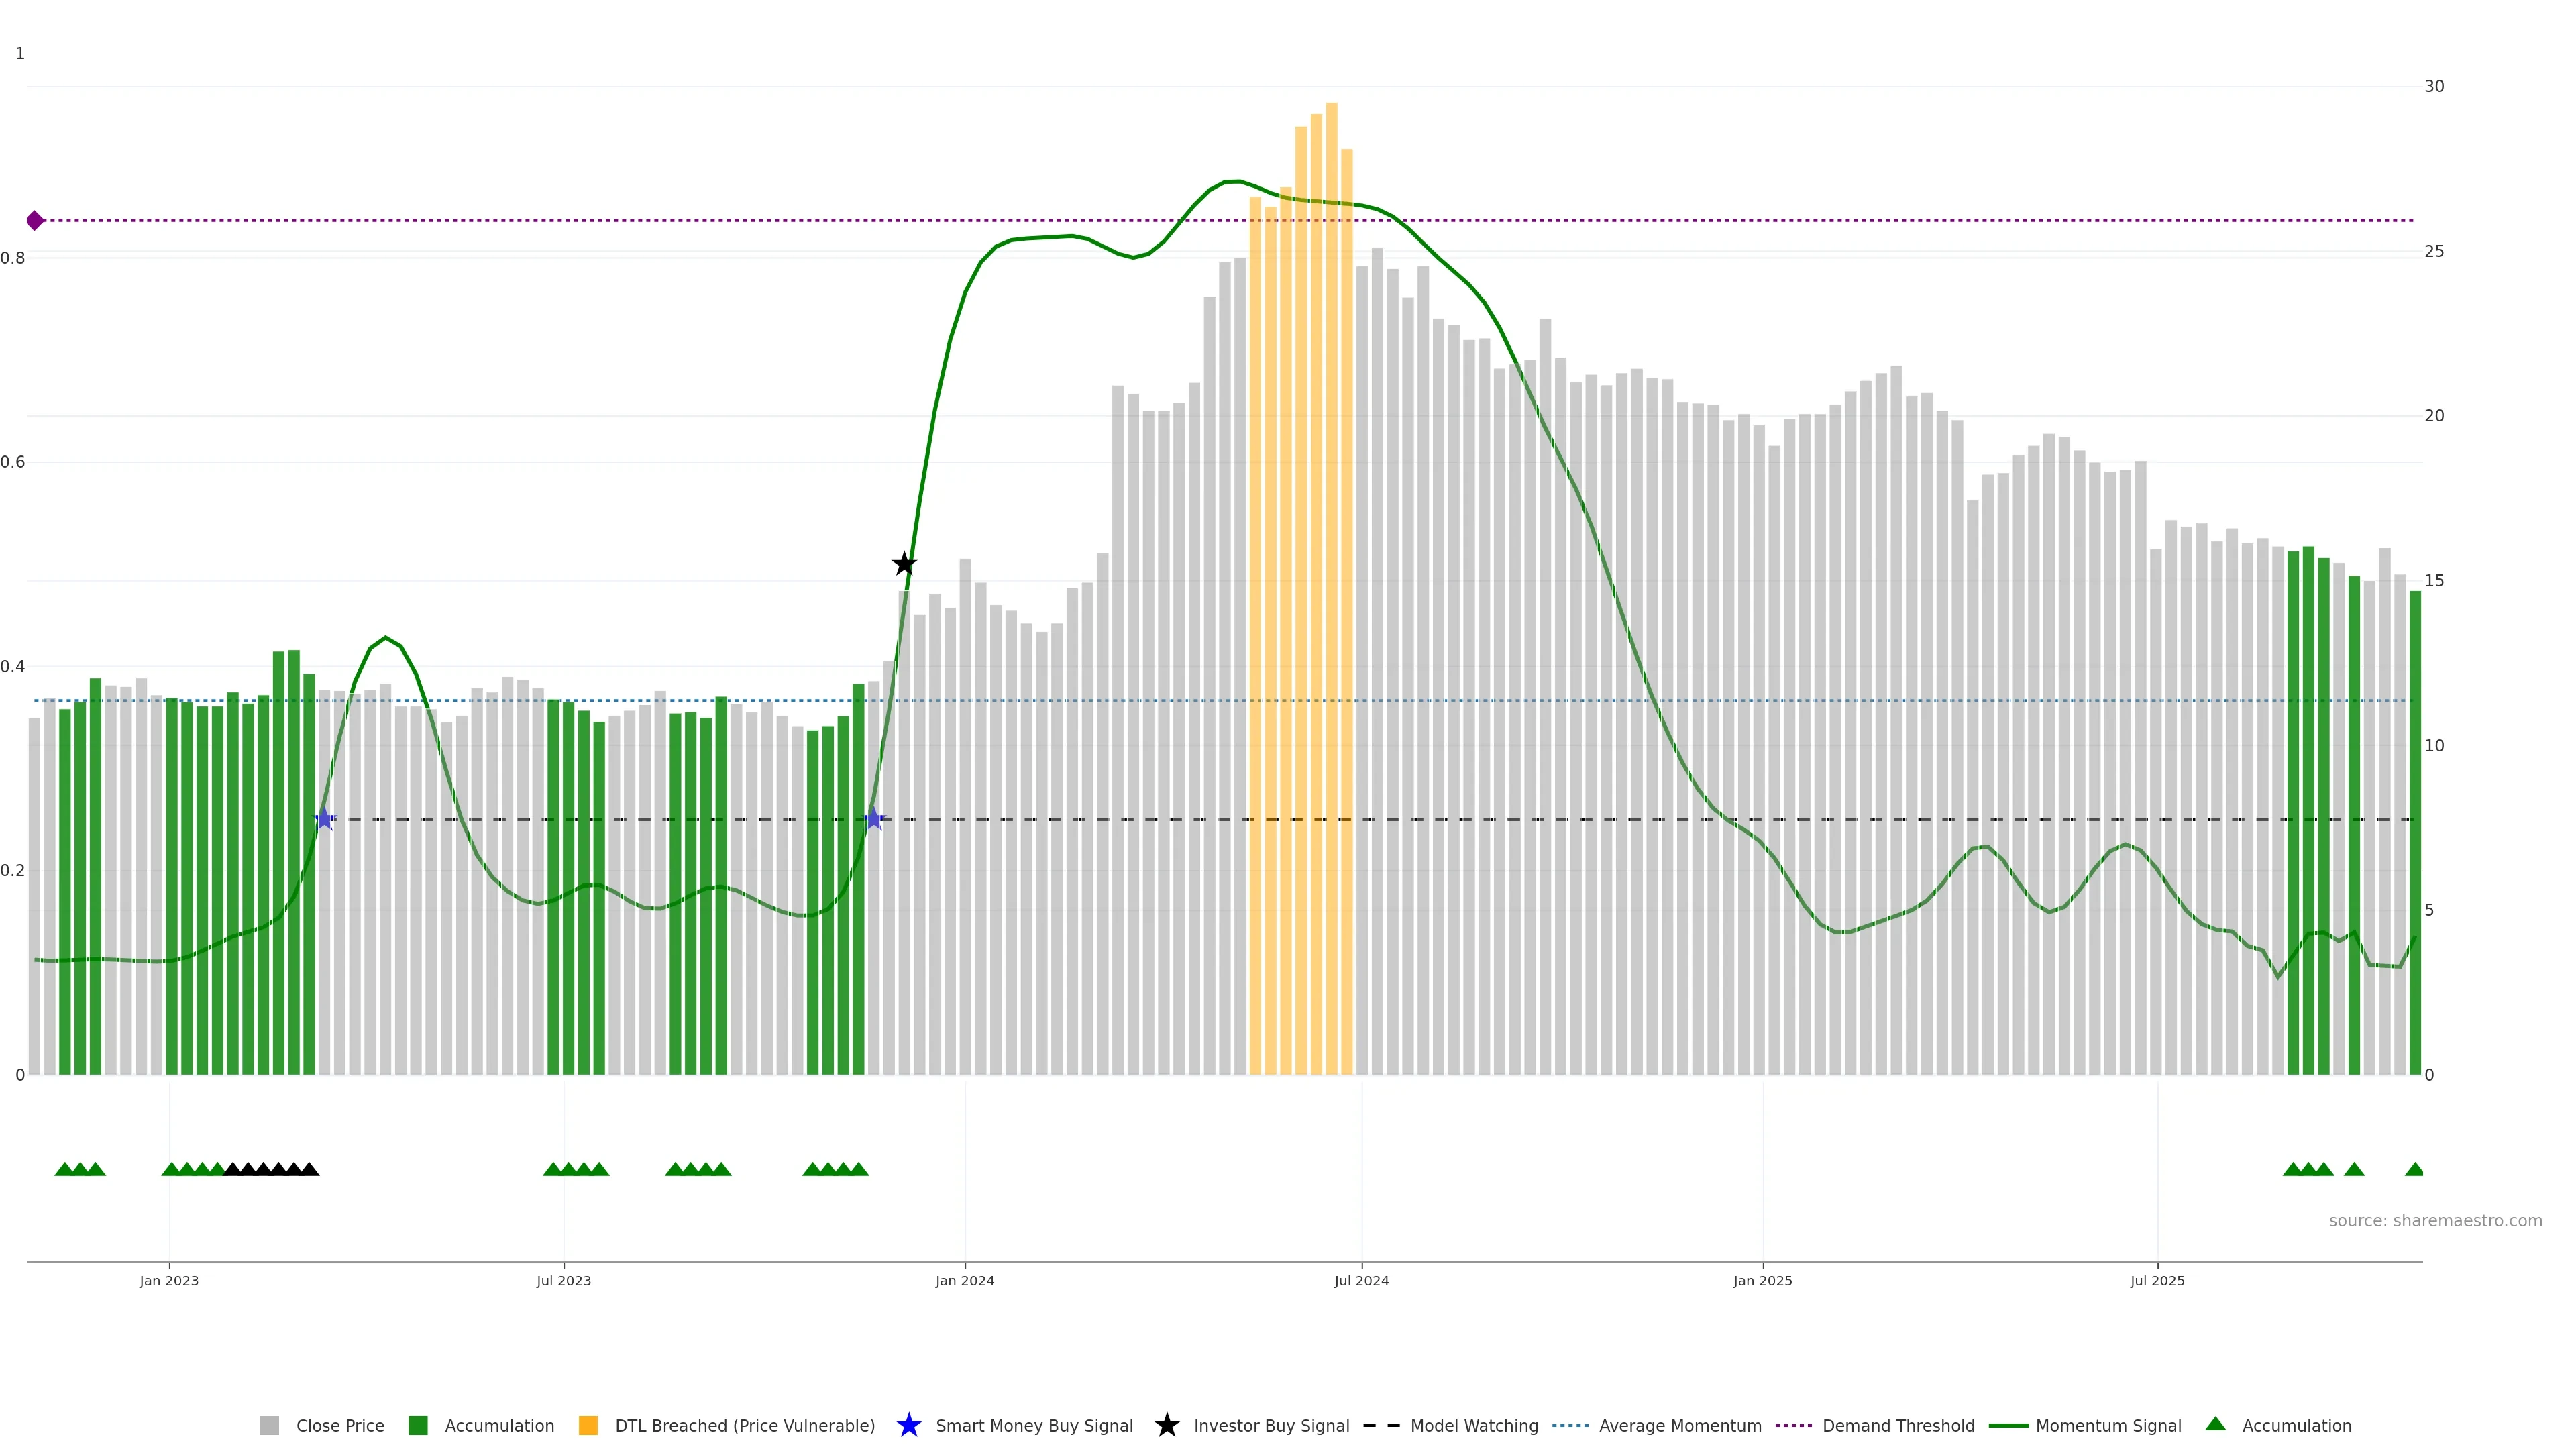This screenshot has width=2576, height=1449.
Task: Click the second blue Smart Money star on chart
Action: [873, 819]
